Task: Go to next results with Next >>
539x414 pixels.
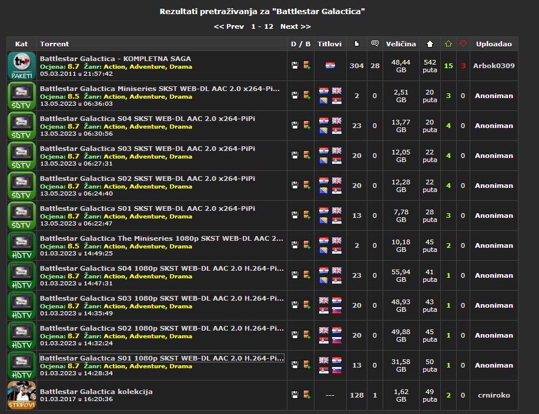Action: pyautogui.click(x=296, y=26)
